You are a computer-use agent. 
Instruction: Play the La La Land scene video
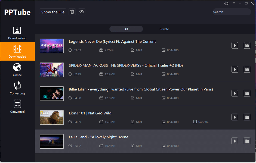coord(235,141)
